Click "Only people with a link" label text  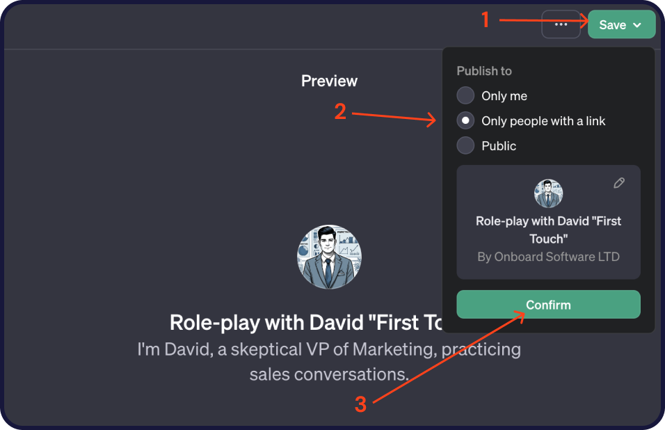coord(543,121)
